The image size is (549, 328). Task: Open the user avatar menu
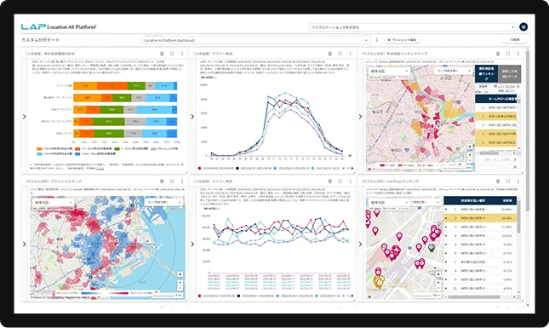(x=523, y=26)
